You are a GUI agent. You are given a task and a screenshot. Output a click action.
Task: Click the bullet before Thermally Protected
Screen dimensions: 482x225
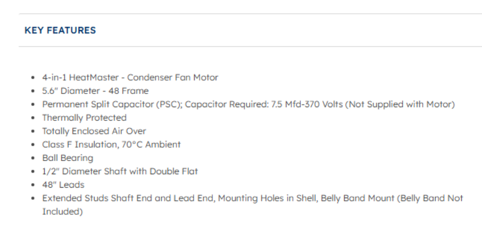pyautogui.click(x=33, y=118)
